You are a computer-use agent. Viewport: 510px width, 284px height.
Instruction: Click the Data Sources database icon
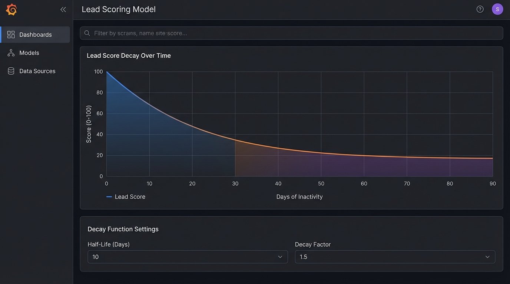11,71
